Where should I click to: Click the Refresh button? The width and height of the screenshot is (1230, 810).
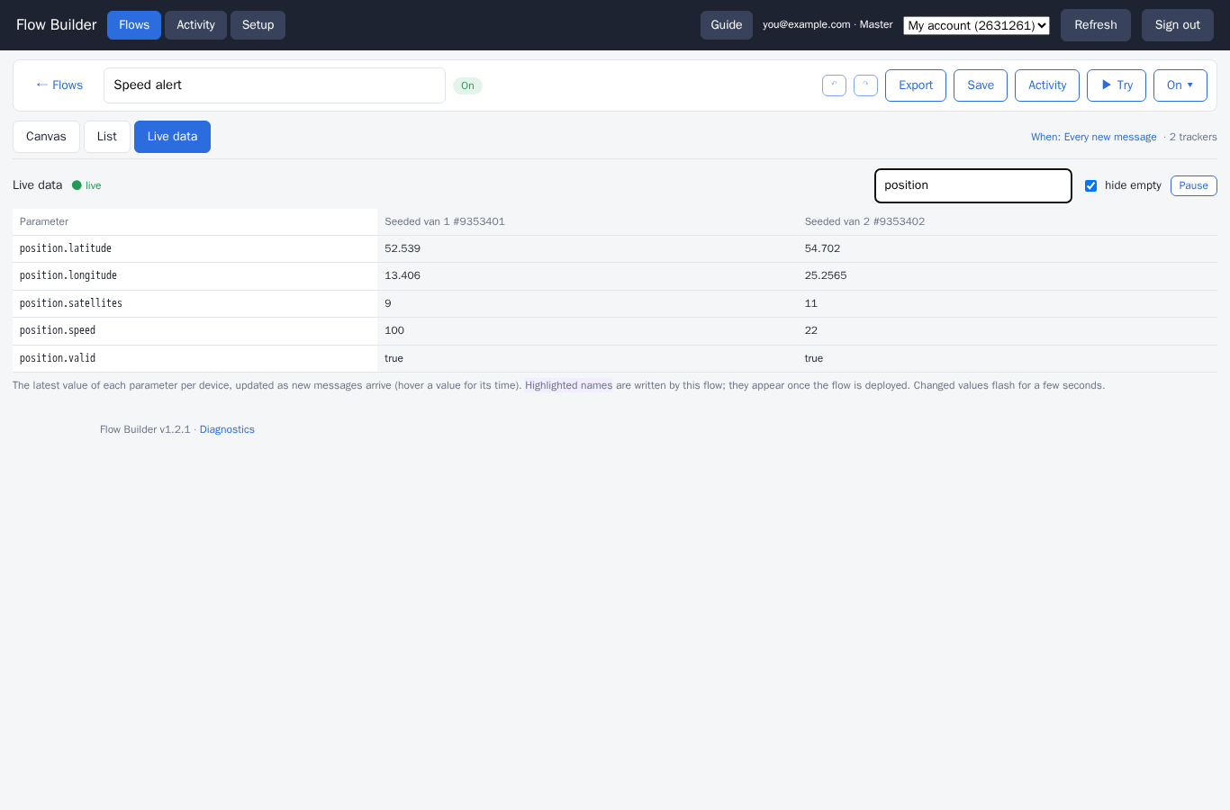(1096, 25)
